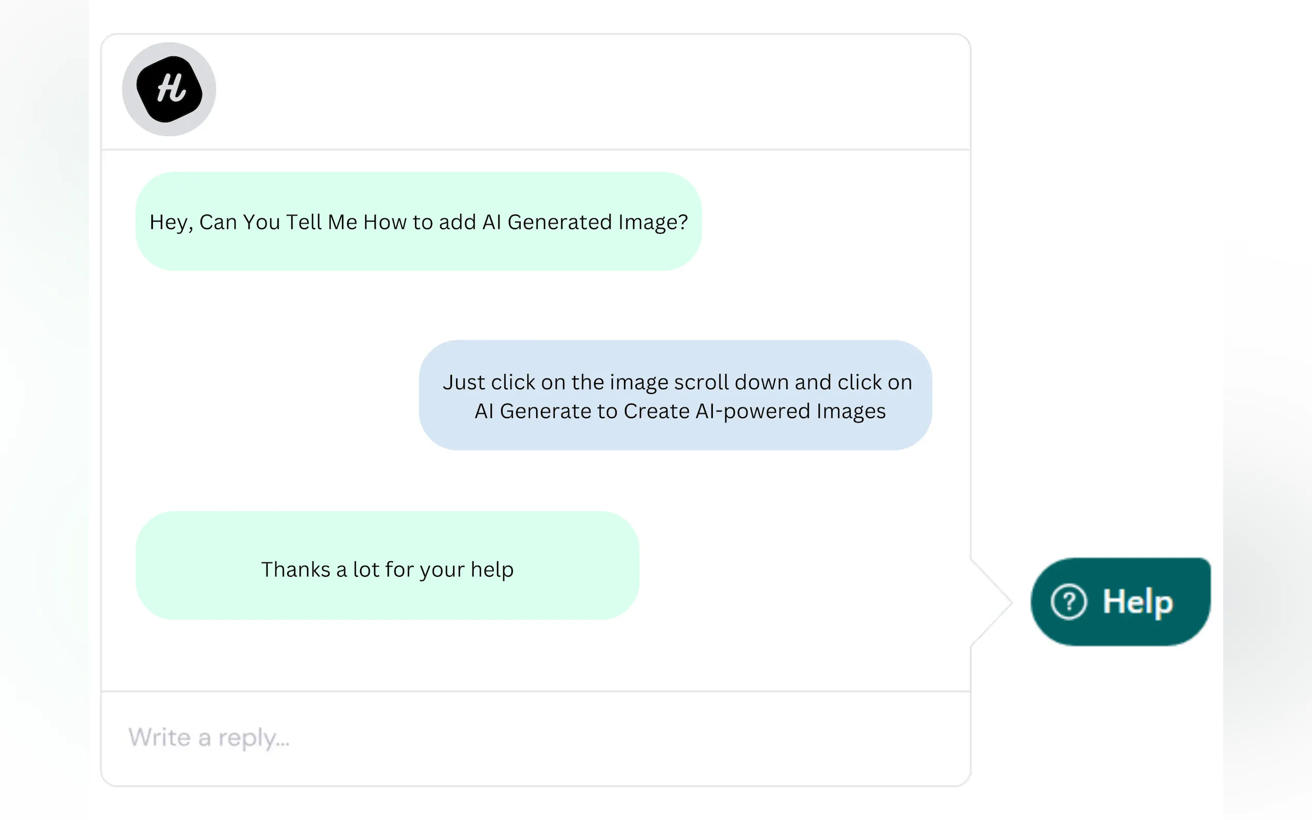Click the "Write a reply..." input field
This screenshot has height=820, width=1312.
535,737
